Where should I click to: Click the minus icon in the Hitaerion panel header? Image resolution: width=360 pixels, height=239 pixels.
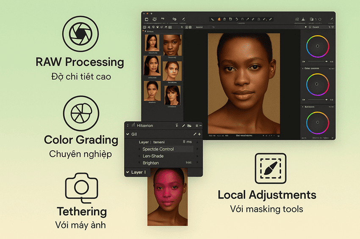click(200, 126)
